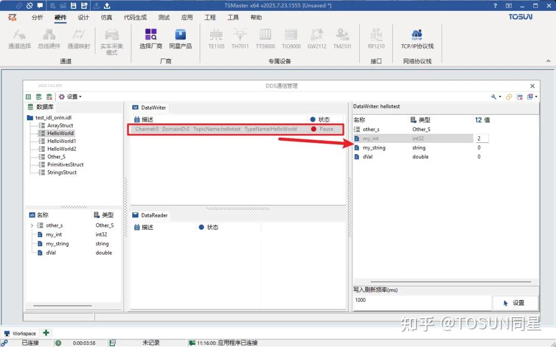Open the 工具 menu tab

pos(233,17)
